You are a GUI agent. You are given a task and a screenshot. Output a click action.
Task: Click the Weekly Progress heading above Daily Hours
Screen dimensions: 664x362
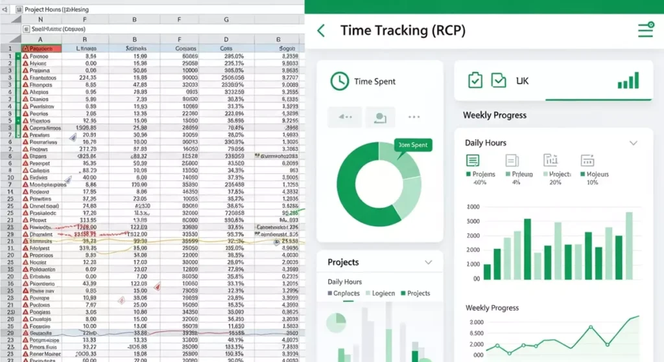pyautogui.click(x=495, y=115)
